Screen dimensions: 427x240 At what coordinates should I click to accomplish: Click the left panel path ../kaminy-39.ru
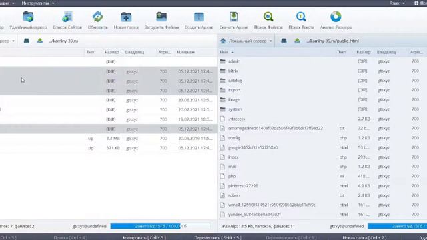click(x=64, y=41)
